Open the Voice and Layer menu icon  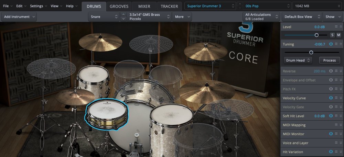click(x=336, y=143)
